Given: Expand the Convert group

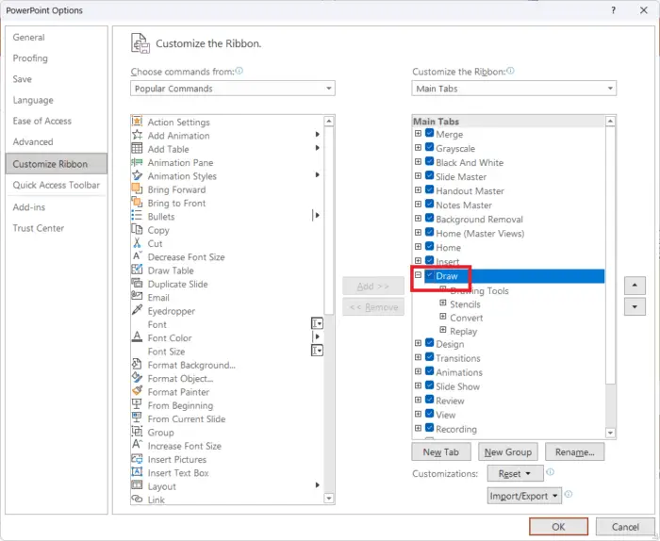Looking at the screenshot, I should click(443, 317).
